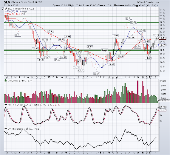Screen dimensions: 170x155
Task: Click the 14.92 price label
Action: (x=79, y=52)
